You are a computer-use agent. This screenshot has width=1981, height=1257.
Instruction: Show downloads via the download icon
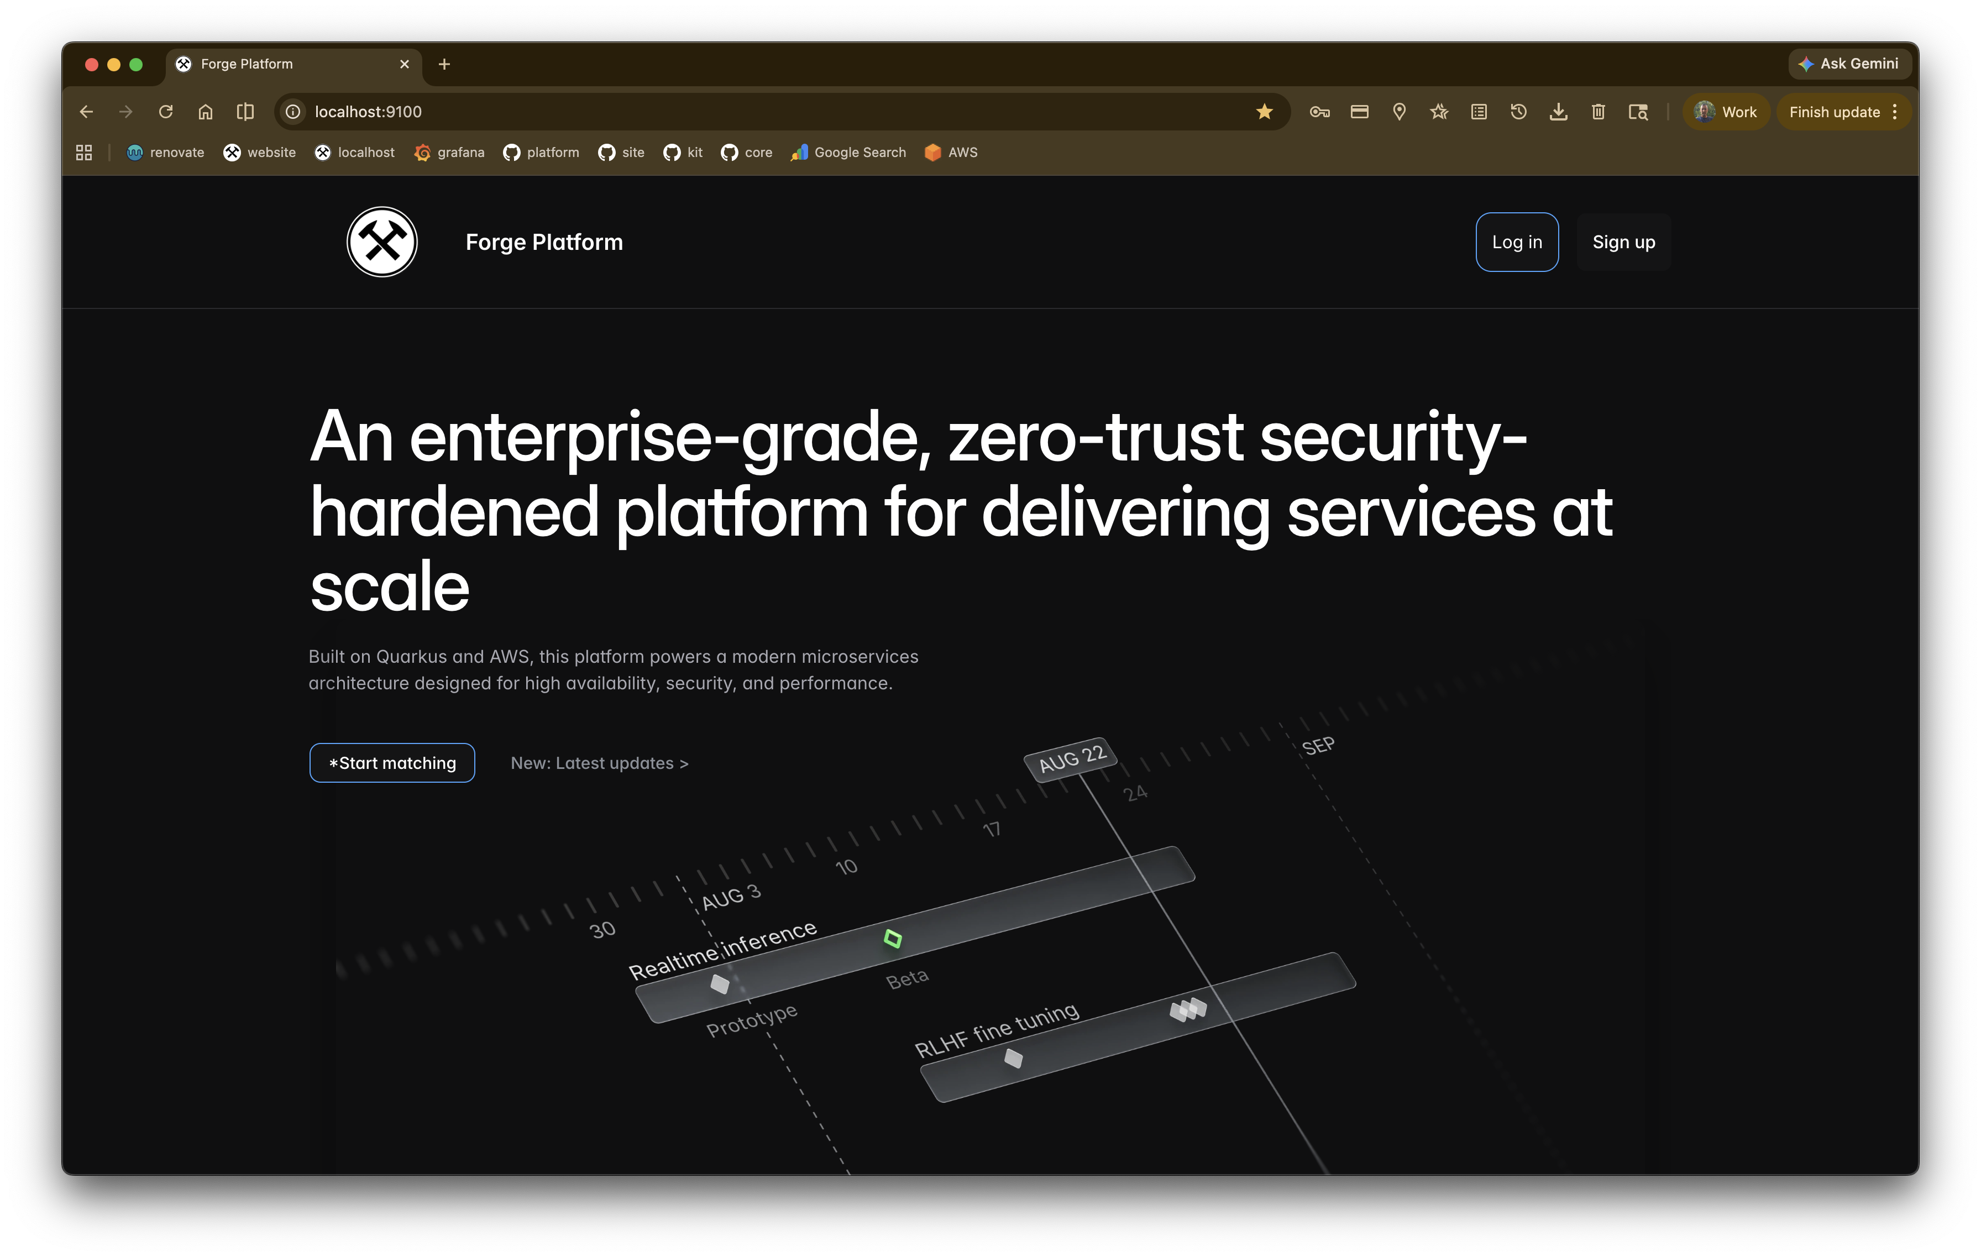(x=1558, y=112)
